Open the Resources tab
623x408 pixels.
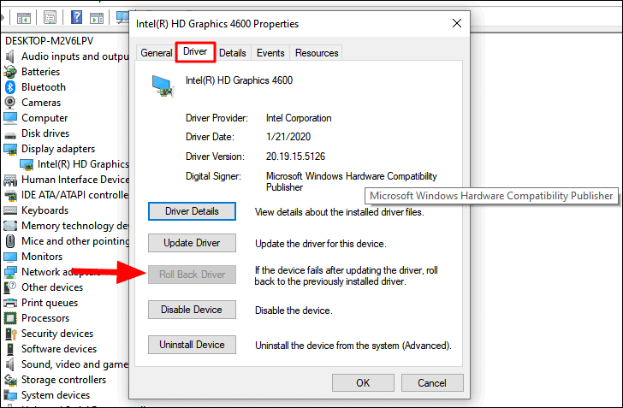point(317,53)
